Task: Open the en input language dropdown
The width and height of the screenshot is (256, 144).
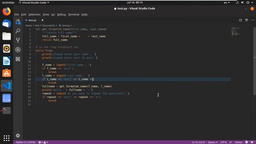Action: [227, 3]
